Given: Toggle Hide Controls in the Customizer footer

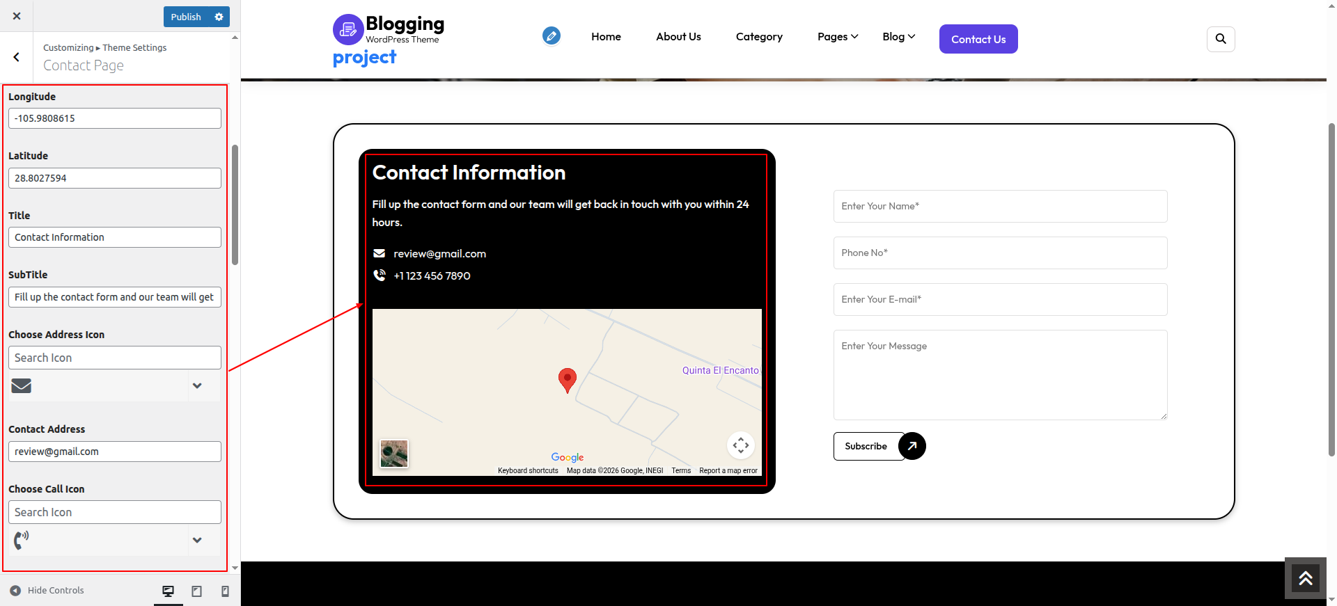Looking at the screenshot, I should point(47,590).
